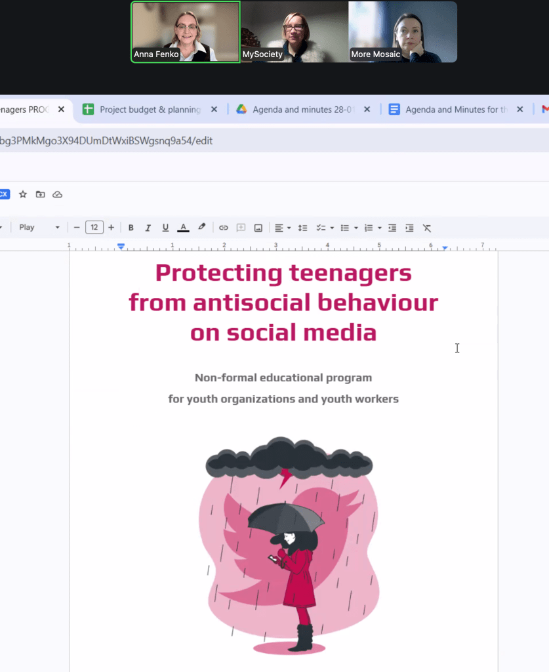Increase indent using the toolbar icon
Image resolution: width=549 pixels, height=672 pixels.
tap(409, 228)
